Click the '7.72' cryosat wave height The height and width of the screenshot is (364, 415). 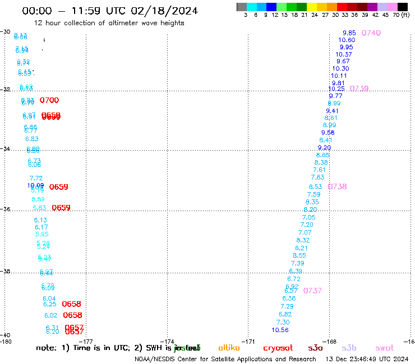click(x=36, y=179)
